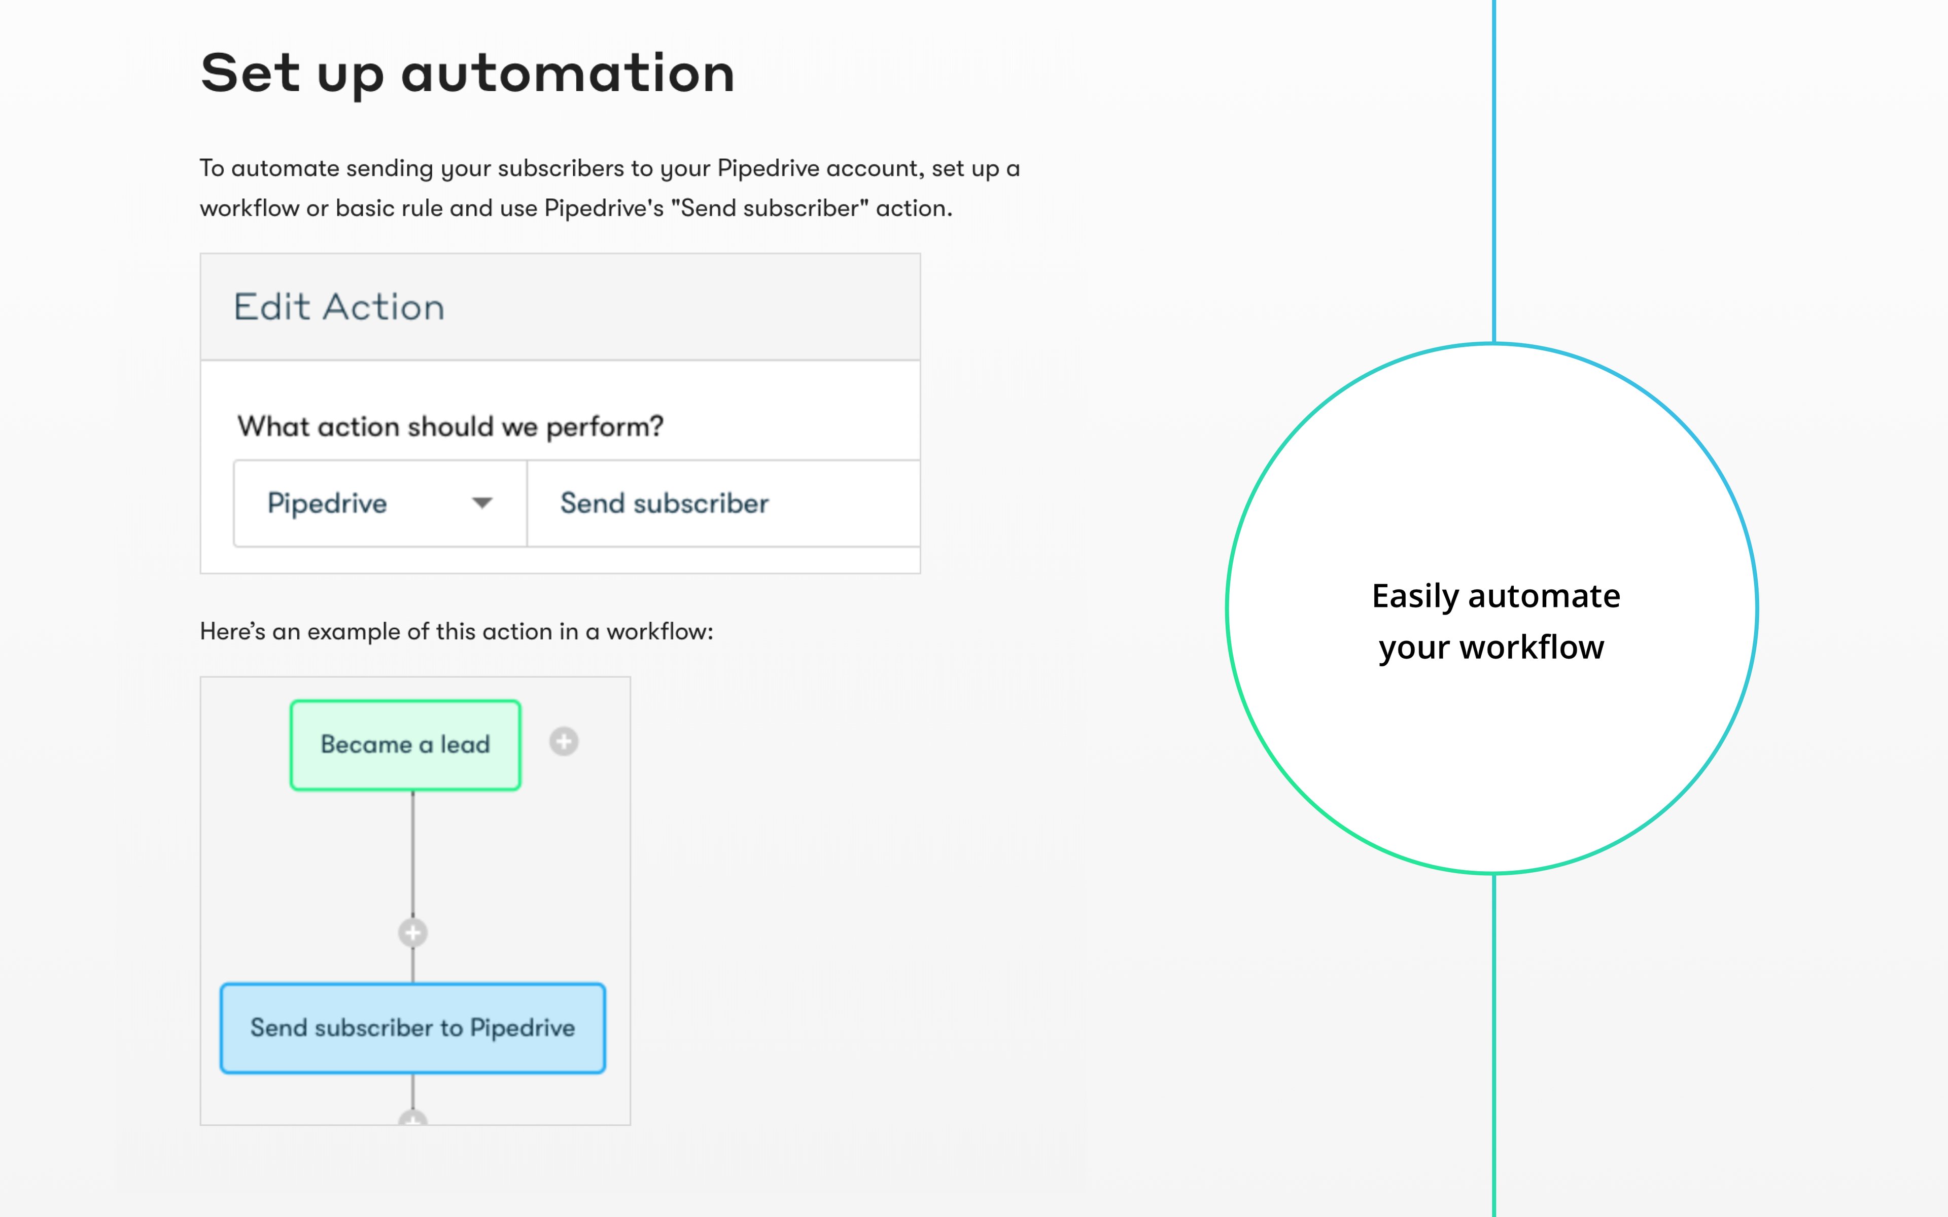Click the Send subscriber action field
Screen dimensions: 1948x1217
(x=724, y=504)
